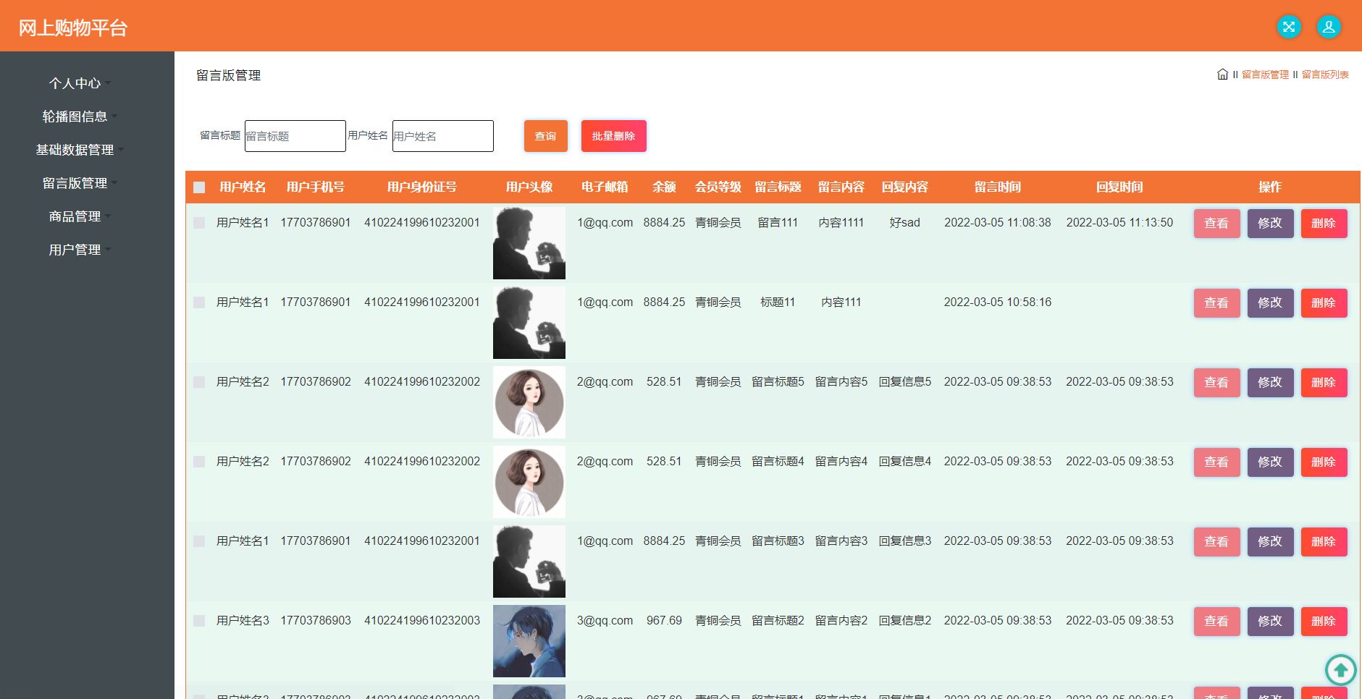Screen dimensions: 1362x699
Task: Click the 留言时间 column header
Action: (998, 187)
